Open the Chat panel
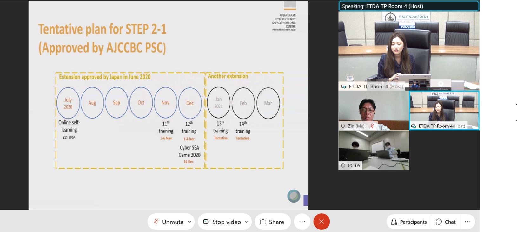 (x=446, y=222)
